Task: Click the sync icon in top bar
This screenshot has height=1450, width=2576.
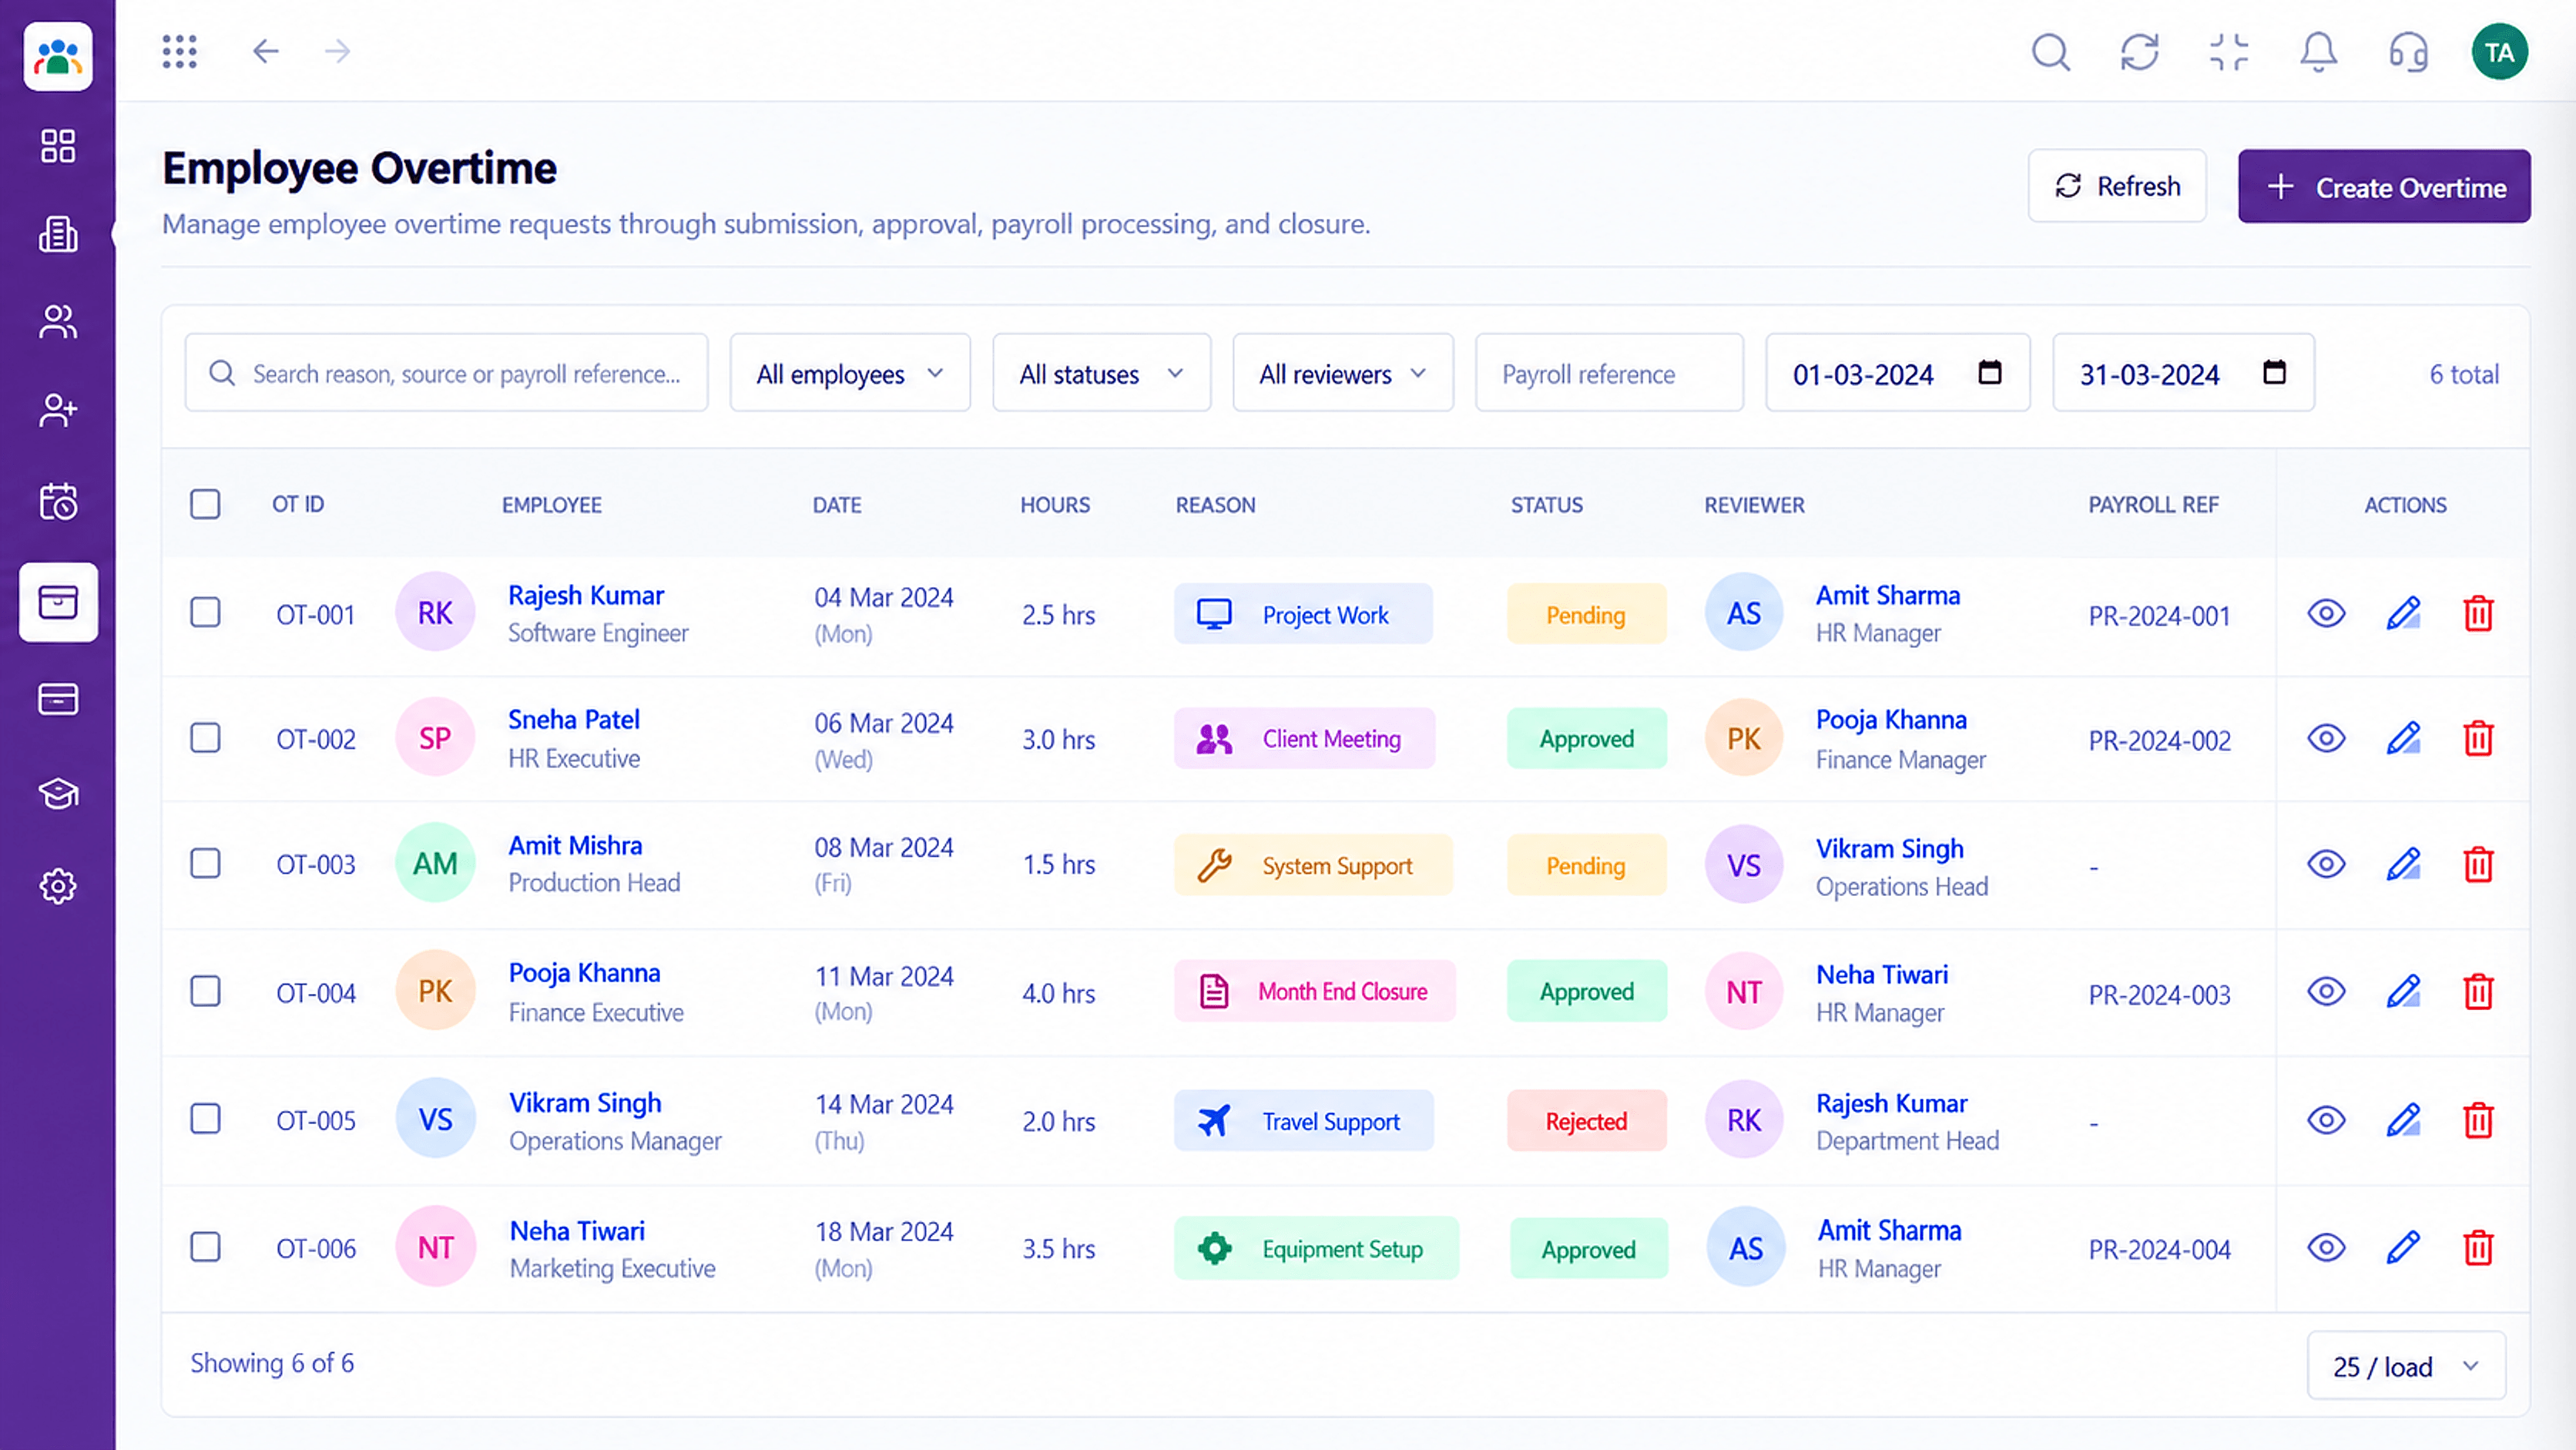Action: (x=2140, y=52)
